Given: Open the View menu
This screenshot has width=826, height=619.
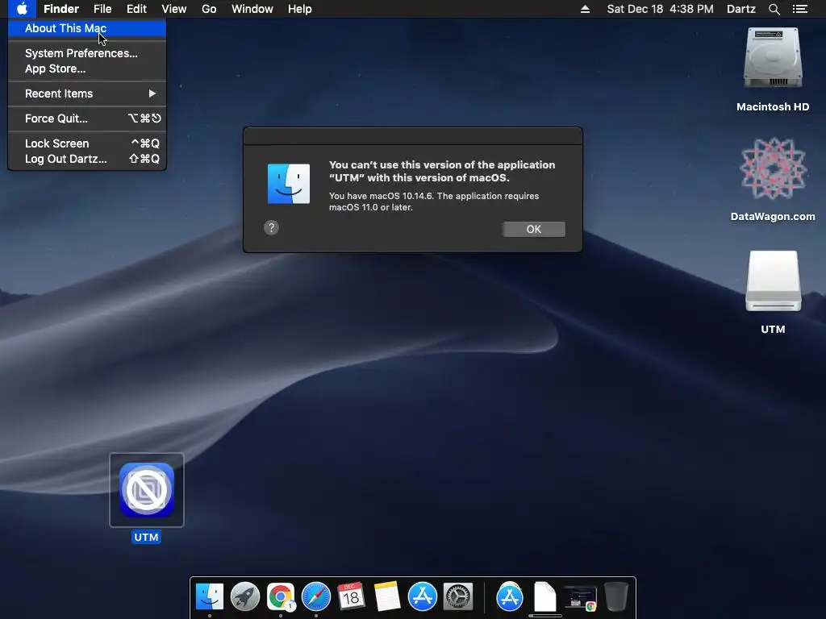Looking at the screenshot, I should tap(174, 9).
